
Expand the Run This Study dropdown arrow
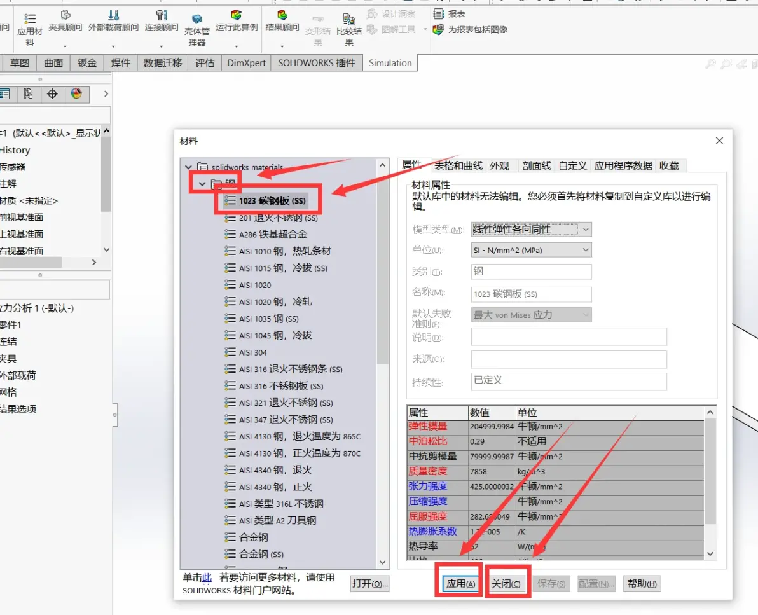click(x=237, y=46)
